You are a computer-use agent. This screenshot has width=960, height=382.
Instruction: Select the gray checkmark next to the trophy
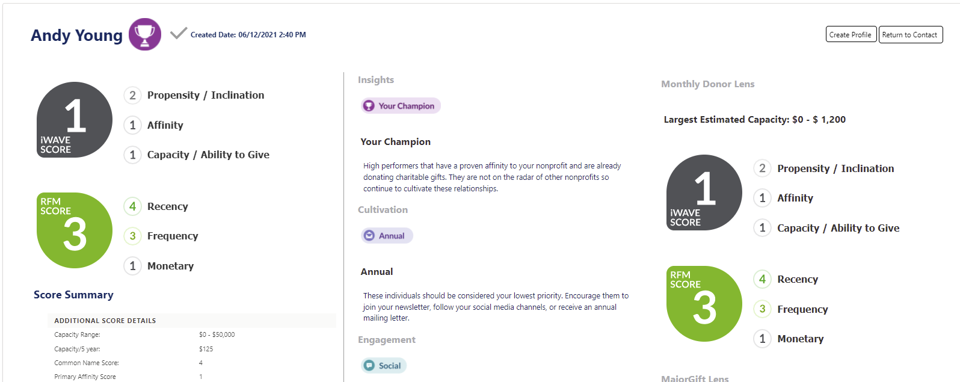[x=177, y=34]
